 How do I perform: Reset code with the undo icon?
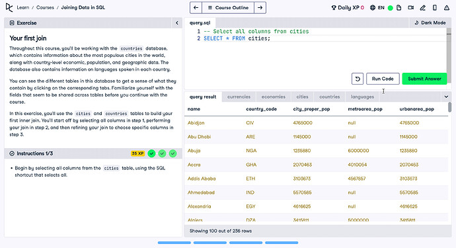point(358,79)
